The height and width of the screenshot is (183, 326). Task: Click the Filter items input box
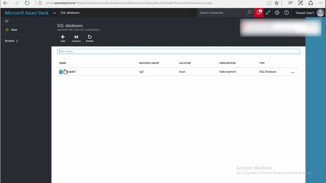point(178,51)
